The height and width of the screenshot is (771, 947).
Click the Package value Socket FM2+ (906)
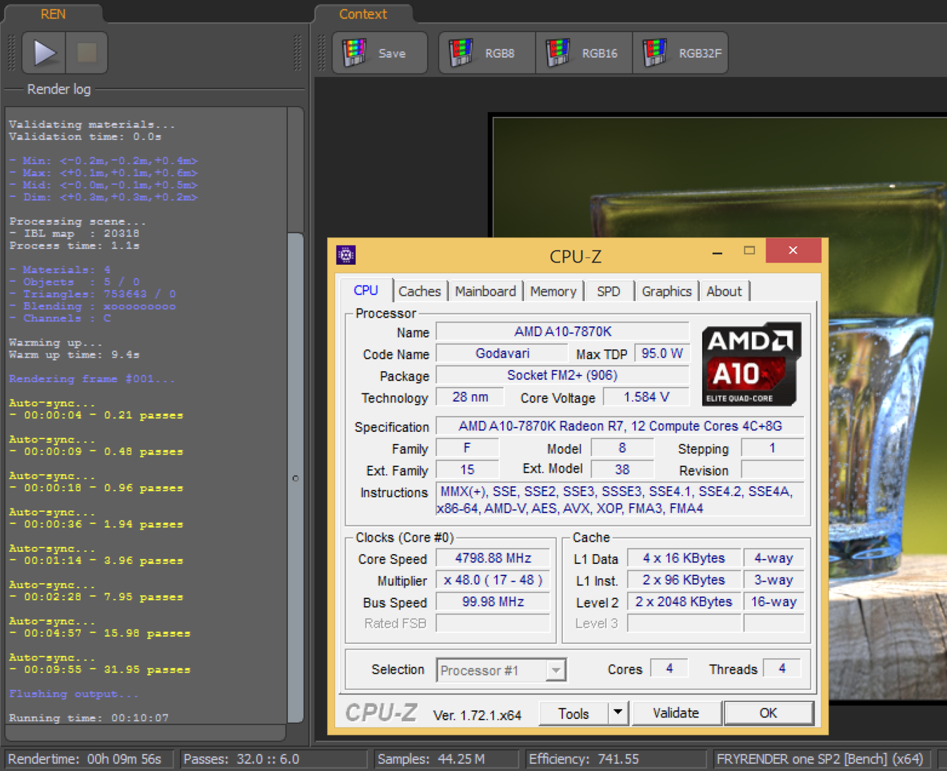563,376
